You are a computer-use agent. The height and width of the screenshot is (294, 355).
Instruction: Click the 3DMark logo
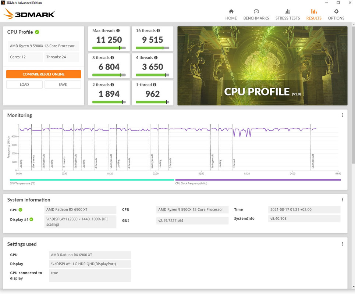pos(29,14)
